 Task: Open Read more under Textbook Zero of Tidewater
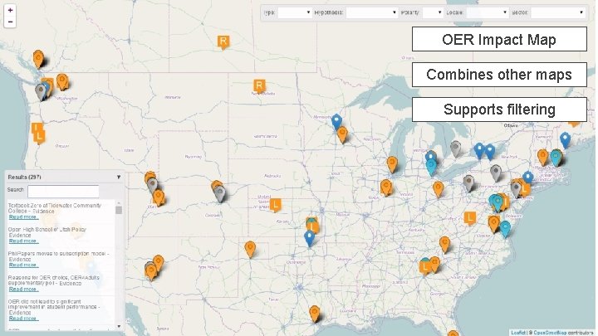click(x=23, y=217)
